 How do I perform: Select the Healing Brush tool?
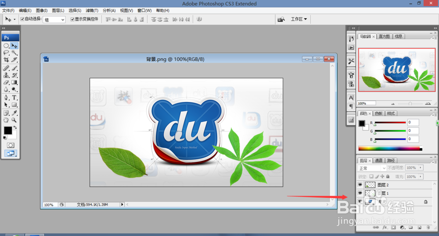point(6,68)
